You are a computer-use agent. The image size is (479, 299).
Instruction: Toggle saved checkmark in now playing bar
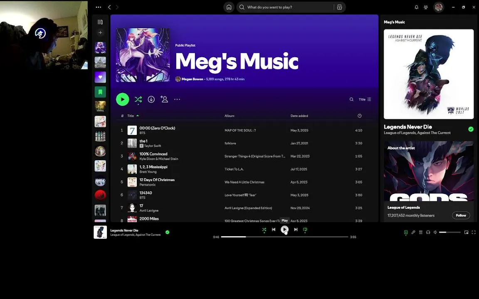pos(168,232)
